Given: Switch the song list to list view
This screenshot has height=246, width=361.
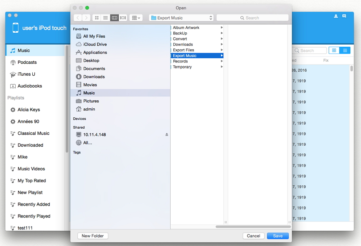Looking at the screenshot, I should click(x=345, y=51).
